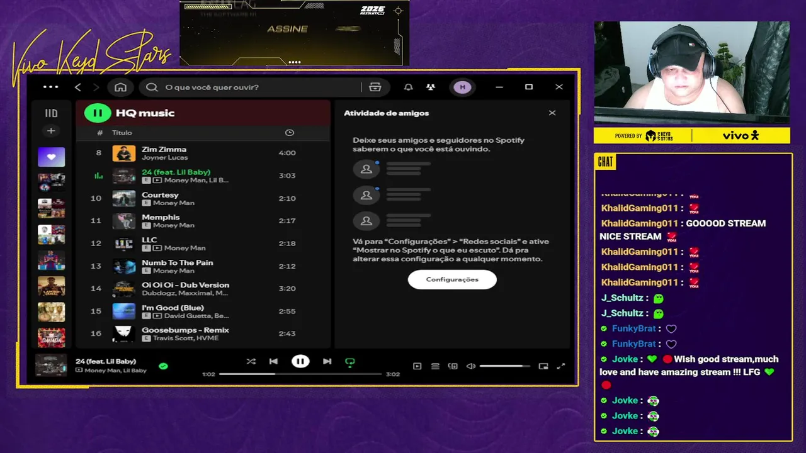The image size is (806, 453).
Task: Click the I'm Good (Blue) album cover
Action: click(124, 311)
